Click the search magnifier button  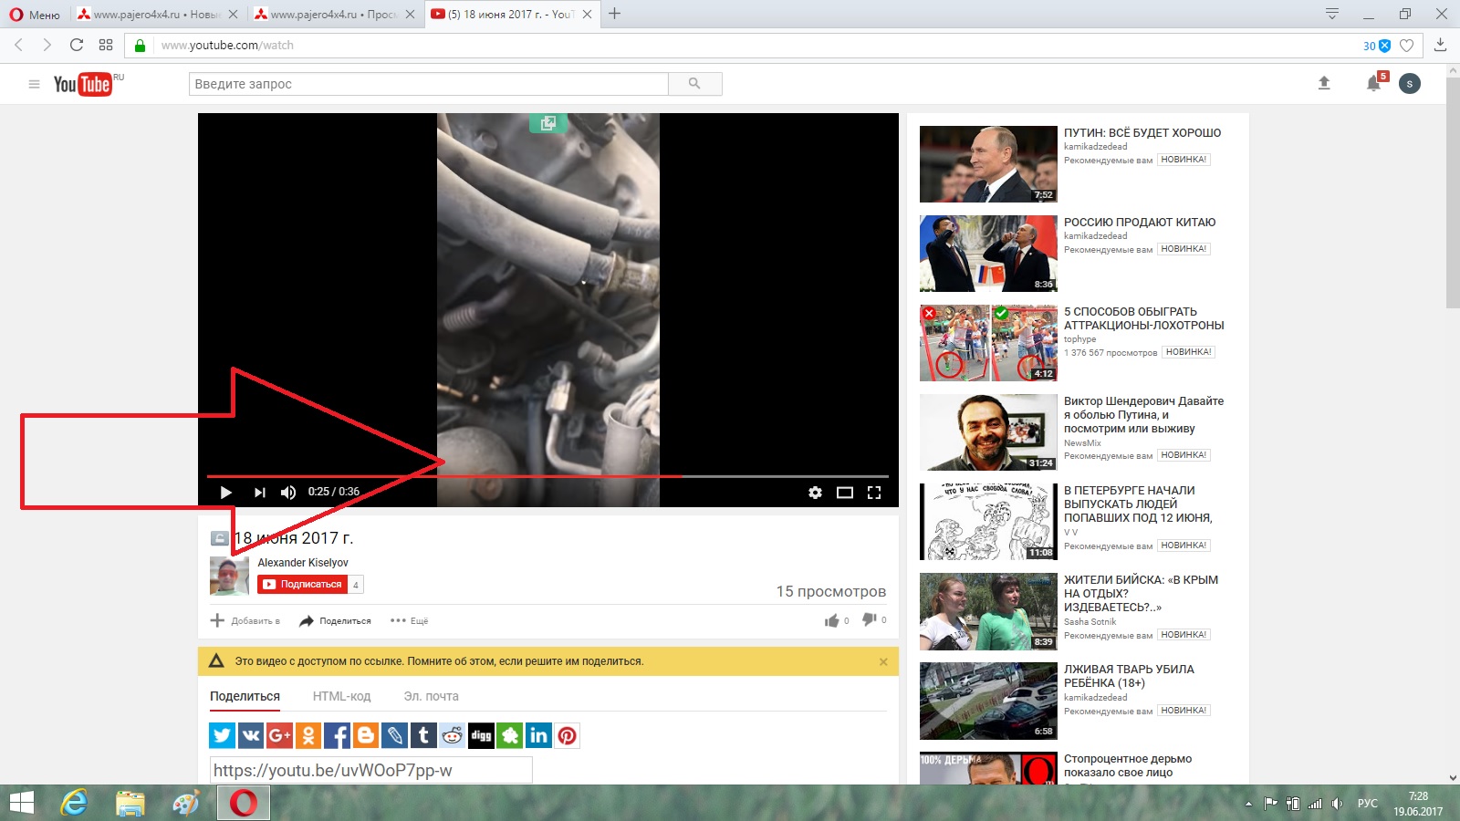click(695, 84)
